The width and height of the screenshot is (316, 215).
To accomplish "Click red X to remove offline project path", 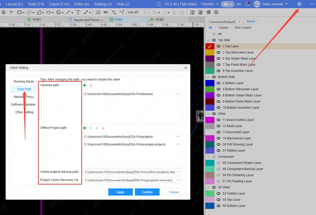I will point(103,128).
